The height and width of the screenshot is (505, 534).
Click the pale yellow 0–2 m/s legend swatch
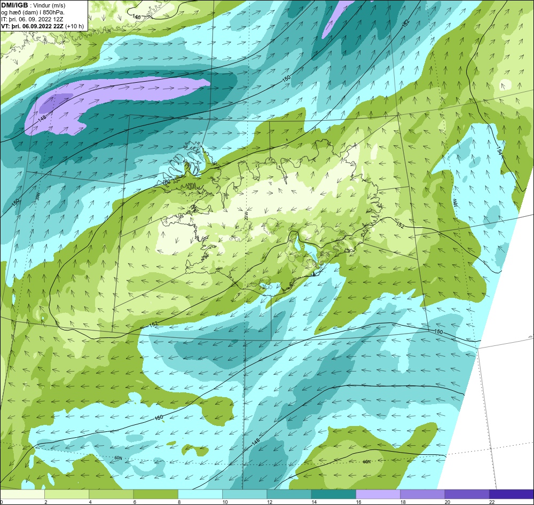[22, 494]
